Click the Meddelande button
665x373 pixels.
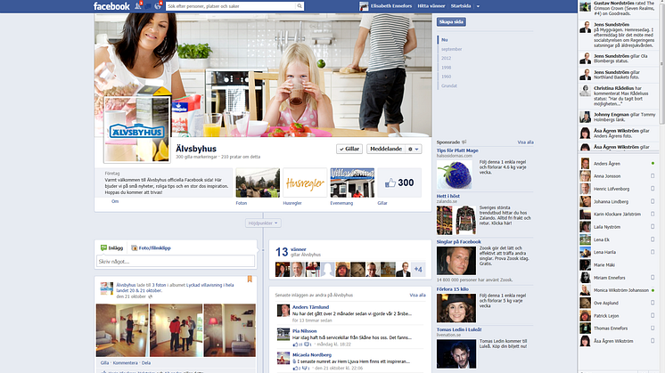point(385,149)
